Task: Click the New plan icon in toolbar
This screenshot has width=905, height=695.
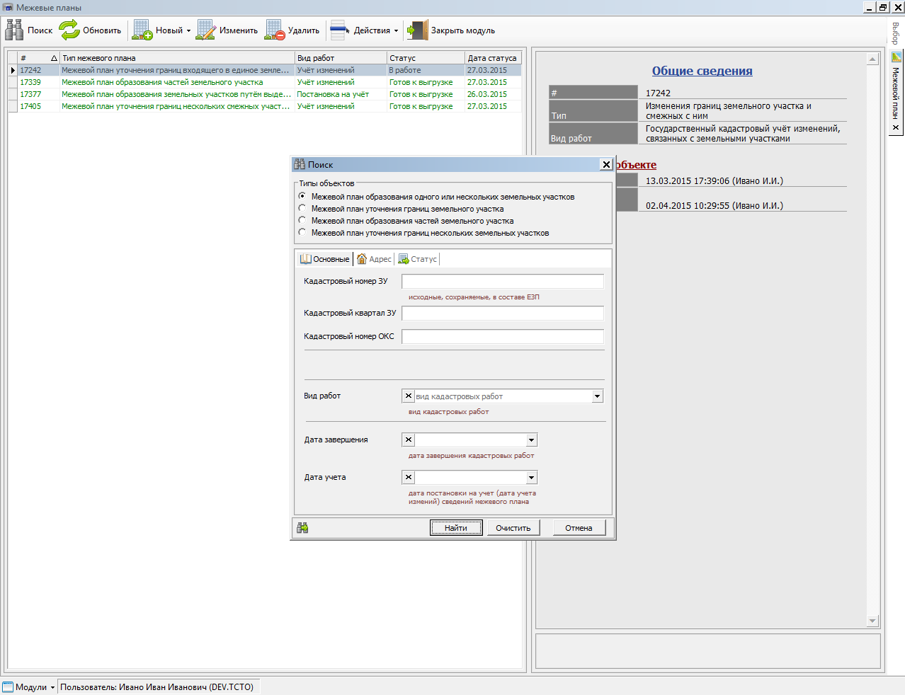Action: pyautogui.click(x=142, y=30)
